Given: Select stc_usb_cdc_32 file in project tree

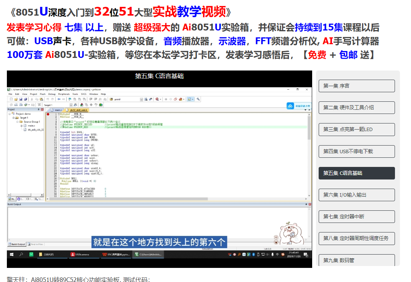Looking at the screenshot, I should click(34, 130).
